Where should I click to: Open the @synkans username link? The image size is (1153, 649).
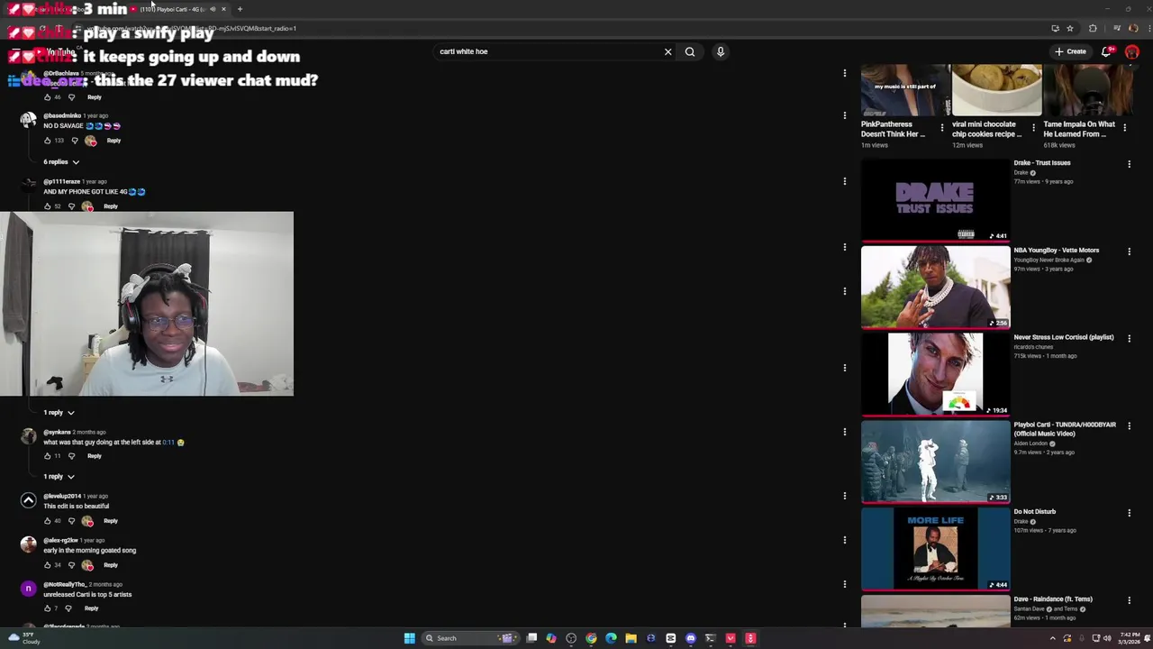57,433
